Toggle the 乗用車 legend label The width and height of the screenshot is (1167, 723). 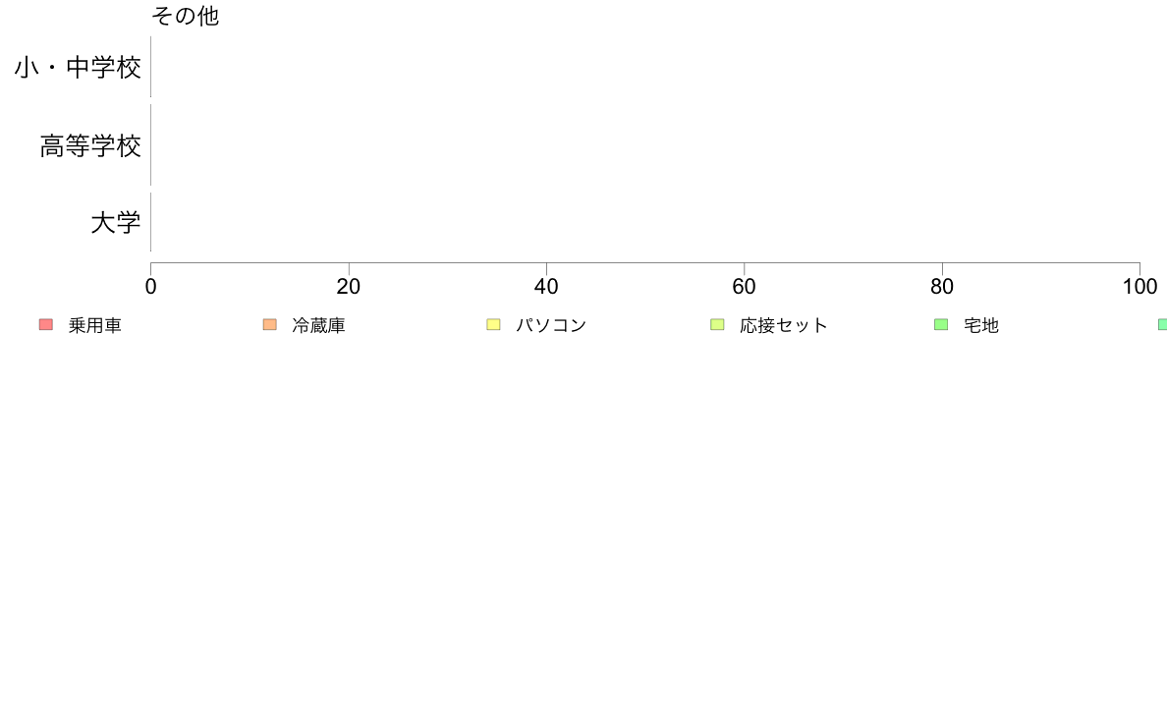[x=95, y=326]
